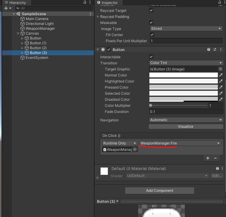Toggle the Interactable checkbox
This screenshot has width=226, height=217.
tap(151, 57)
